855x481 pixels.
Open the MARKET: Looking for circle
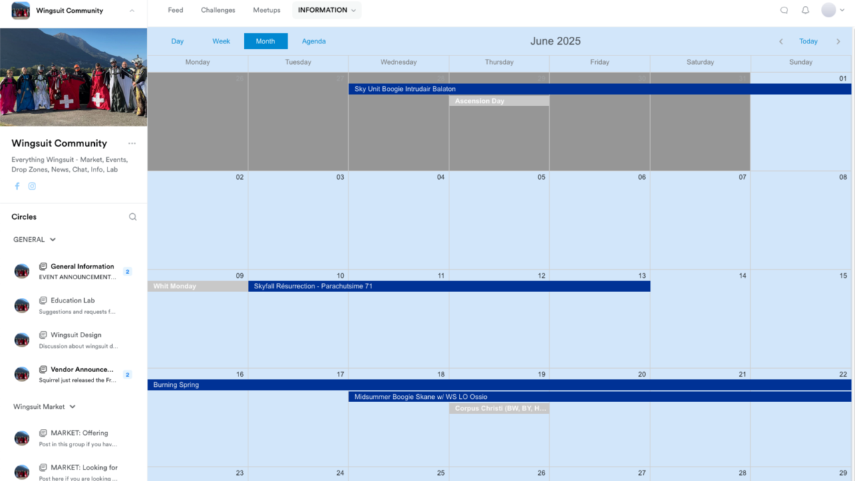73,472
